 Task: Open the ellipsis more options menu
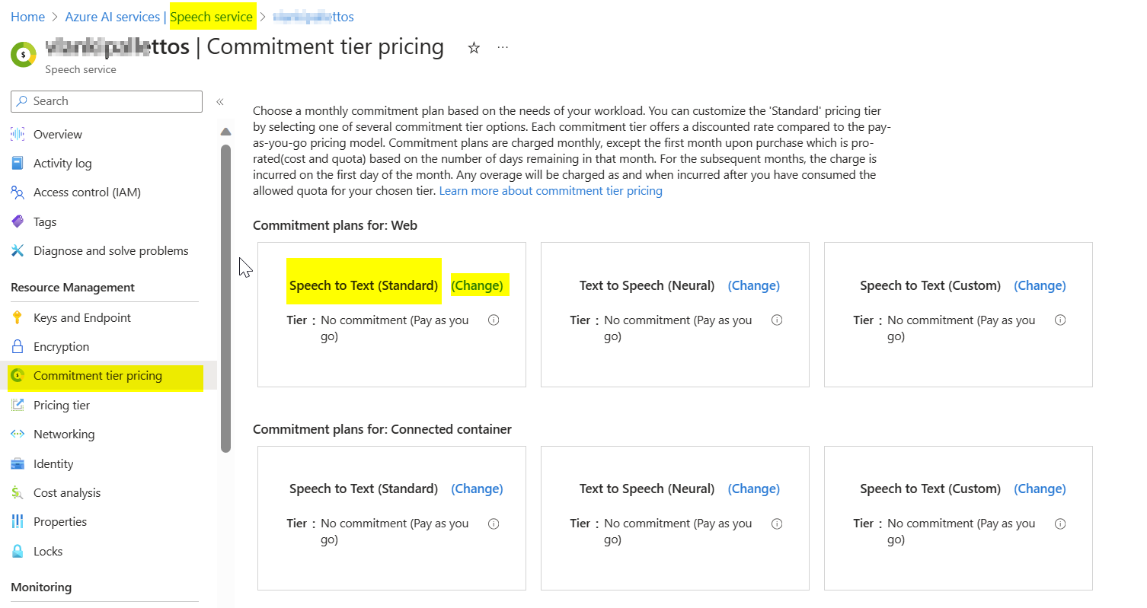[503, 47]
